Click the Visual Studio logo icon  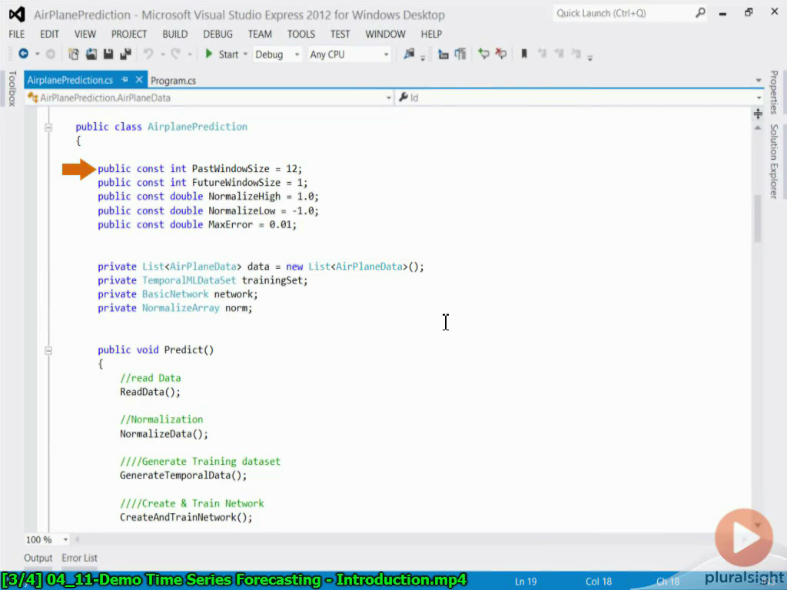point(17,14)
